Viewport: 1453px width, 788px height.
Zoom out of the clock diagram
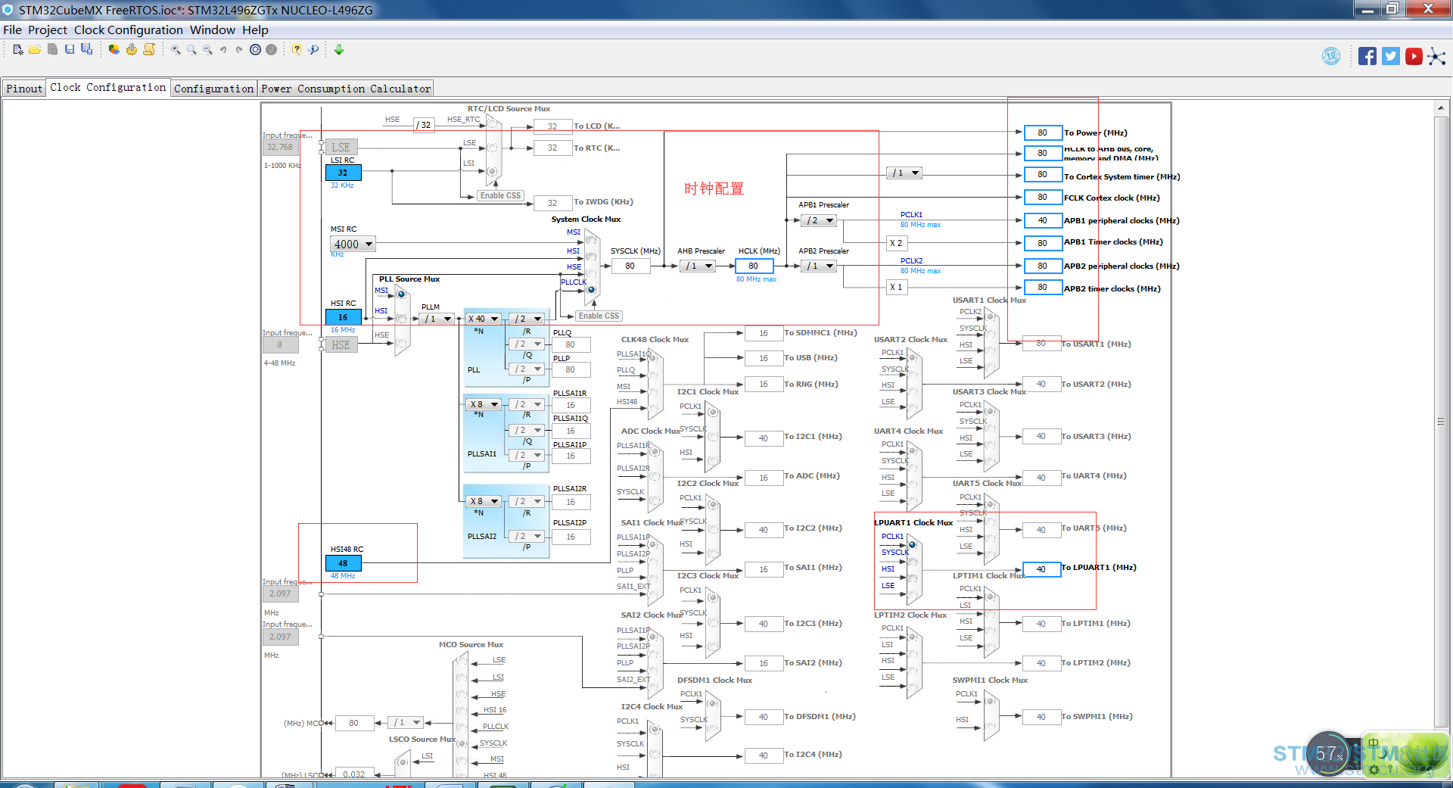(x=207, y=50)
